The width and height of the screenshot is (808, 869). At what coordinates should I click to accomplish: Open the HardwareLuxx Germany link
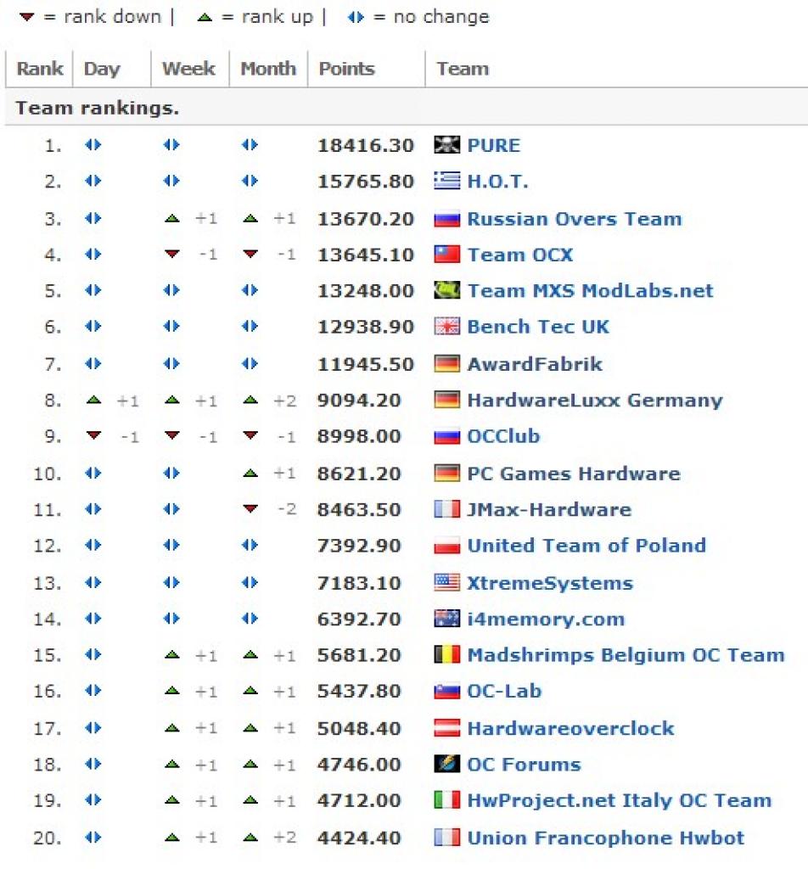[595, 401]
